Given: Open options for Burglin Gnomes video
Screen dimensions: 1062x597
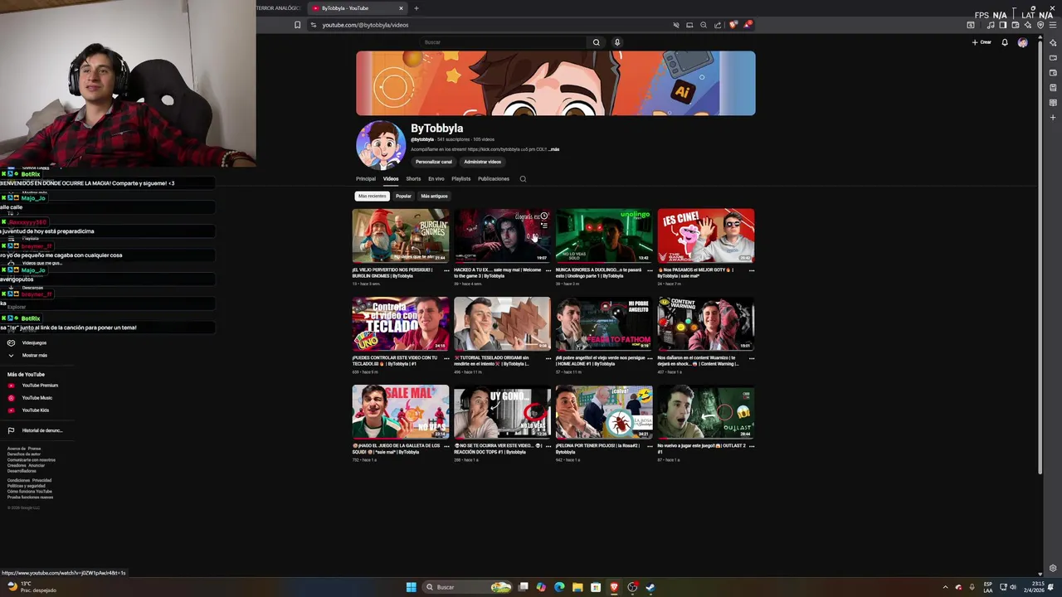Looking at the screenshot, I should (446, 270).
